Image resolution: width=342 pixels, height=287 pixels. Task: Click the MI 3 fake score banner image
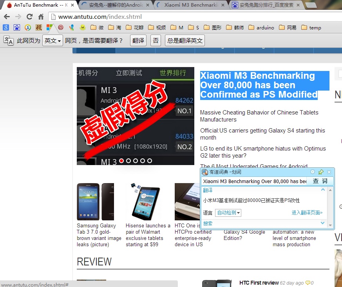[x=136, y=116]
